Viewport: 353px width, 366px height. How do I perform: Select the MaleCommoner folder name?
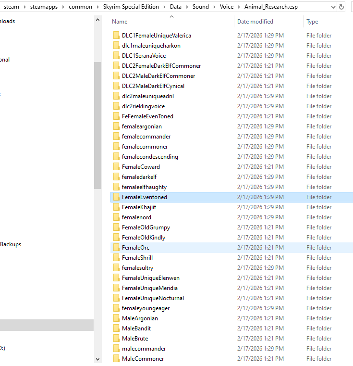click(143, 358)
